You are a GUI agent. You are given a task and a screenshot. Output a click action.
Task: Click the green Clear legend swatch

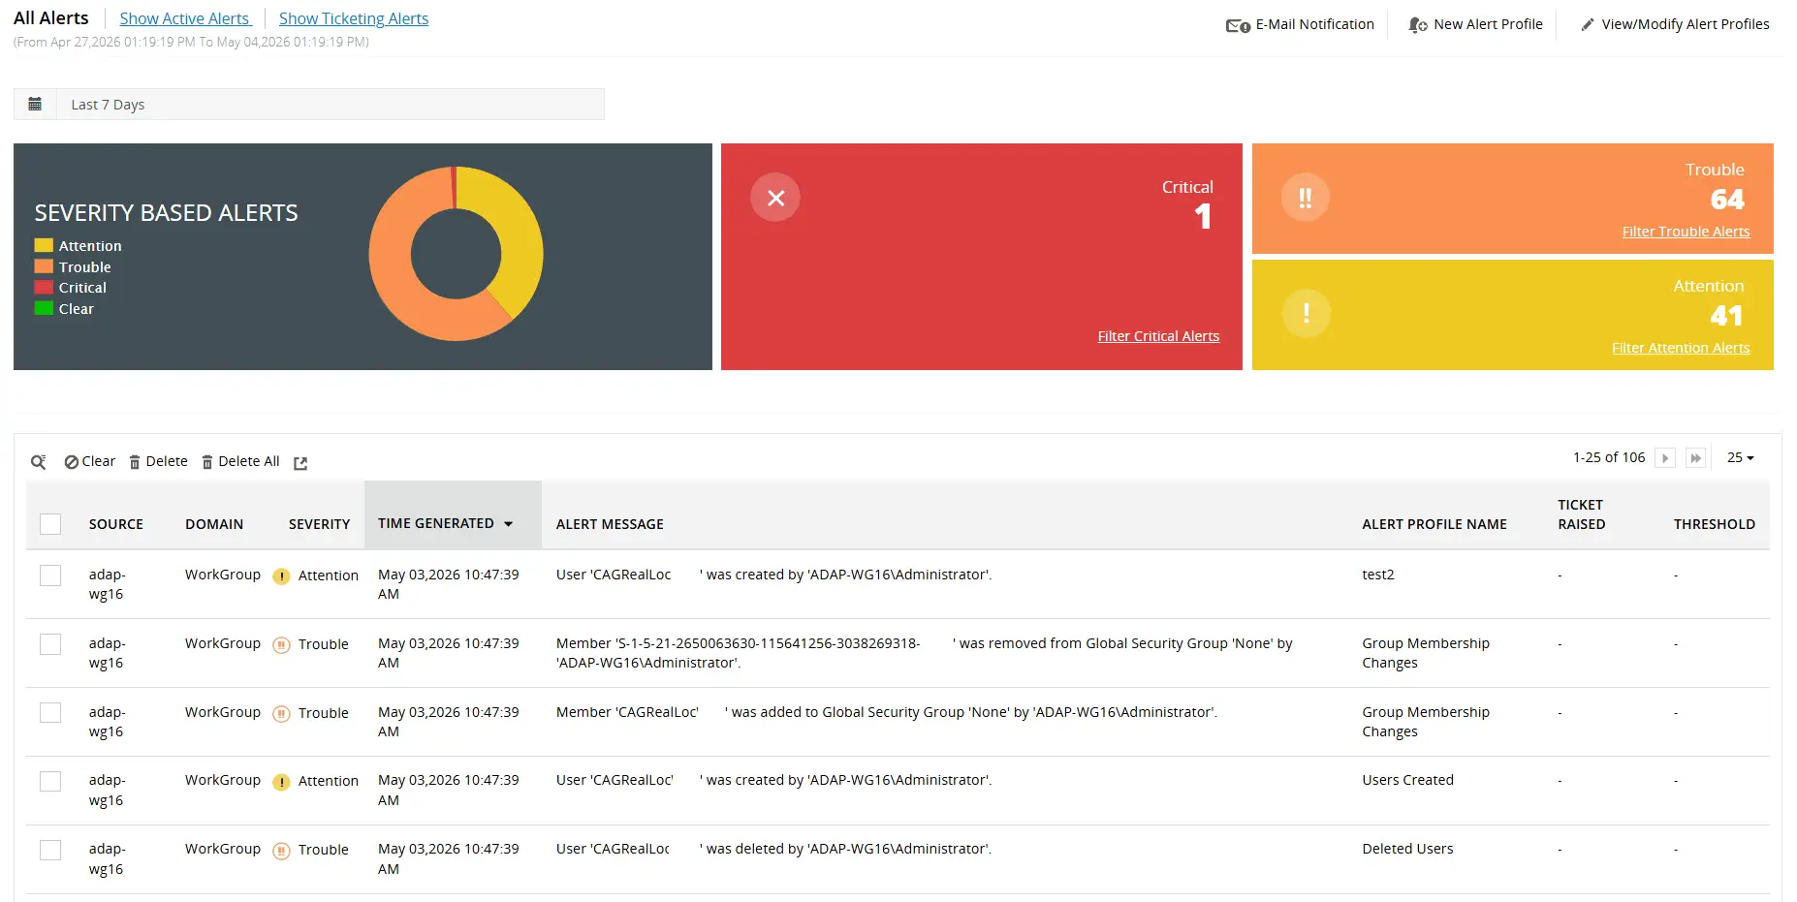tap(44, 308)
